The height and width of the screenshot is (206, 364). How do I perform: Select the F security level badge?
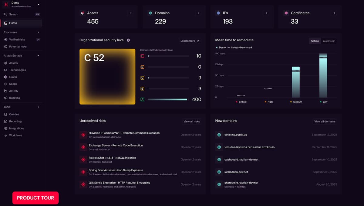142,56
